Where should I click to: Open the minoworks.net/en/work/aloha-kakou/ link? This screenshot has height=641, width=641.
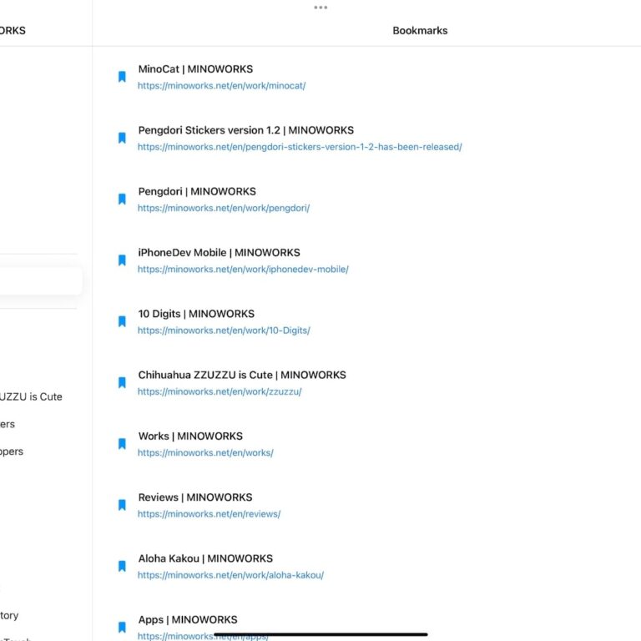pos(230,575)
